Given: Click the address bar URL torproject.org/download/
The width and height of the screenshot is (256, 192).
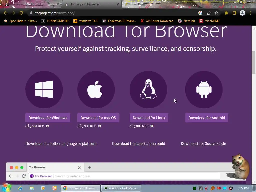Looking at the screenshot, I should (55, 13).
